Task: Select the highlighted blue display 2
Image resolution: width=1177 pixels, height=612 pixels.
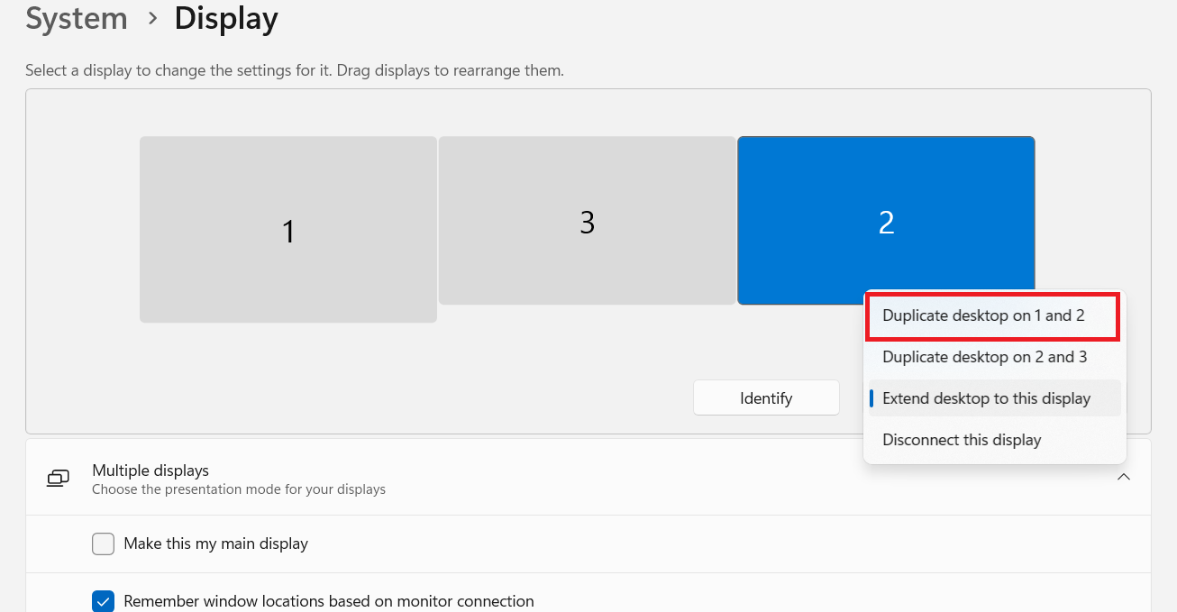Action: pos(885,221)
